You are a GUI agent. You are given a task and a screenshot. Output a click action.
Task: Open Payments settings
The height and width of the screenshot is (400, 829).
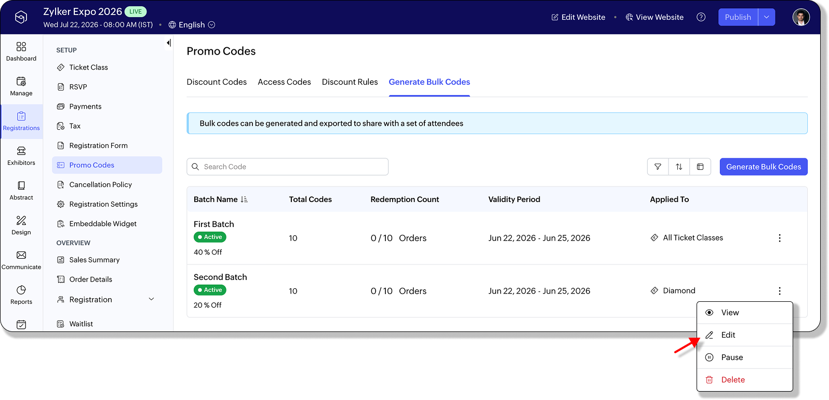point(107,106)
